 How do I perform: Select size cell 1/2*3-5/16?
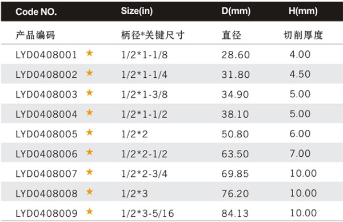coord(147,213)
